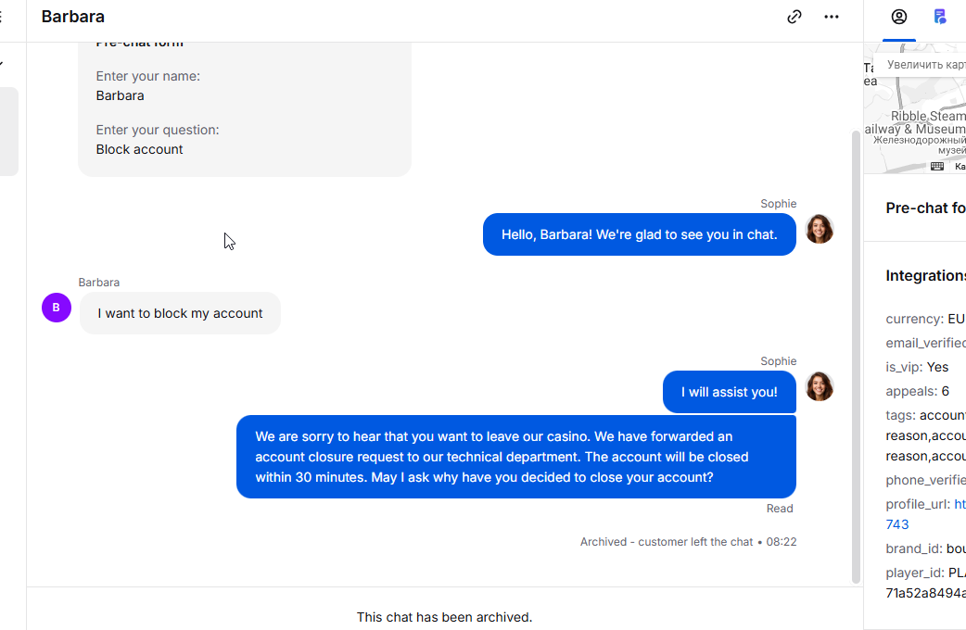Click the chevron arrow at the left edge
The width and height of the screenshot is (966, 630).
pyautogui.click(x=2, y=64)
